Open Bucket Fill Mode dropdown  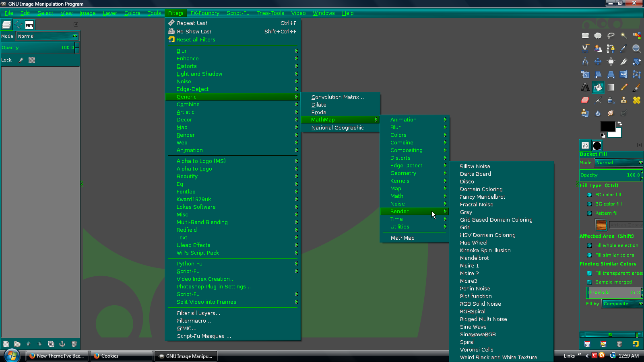619,162
